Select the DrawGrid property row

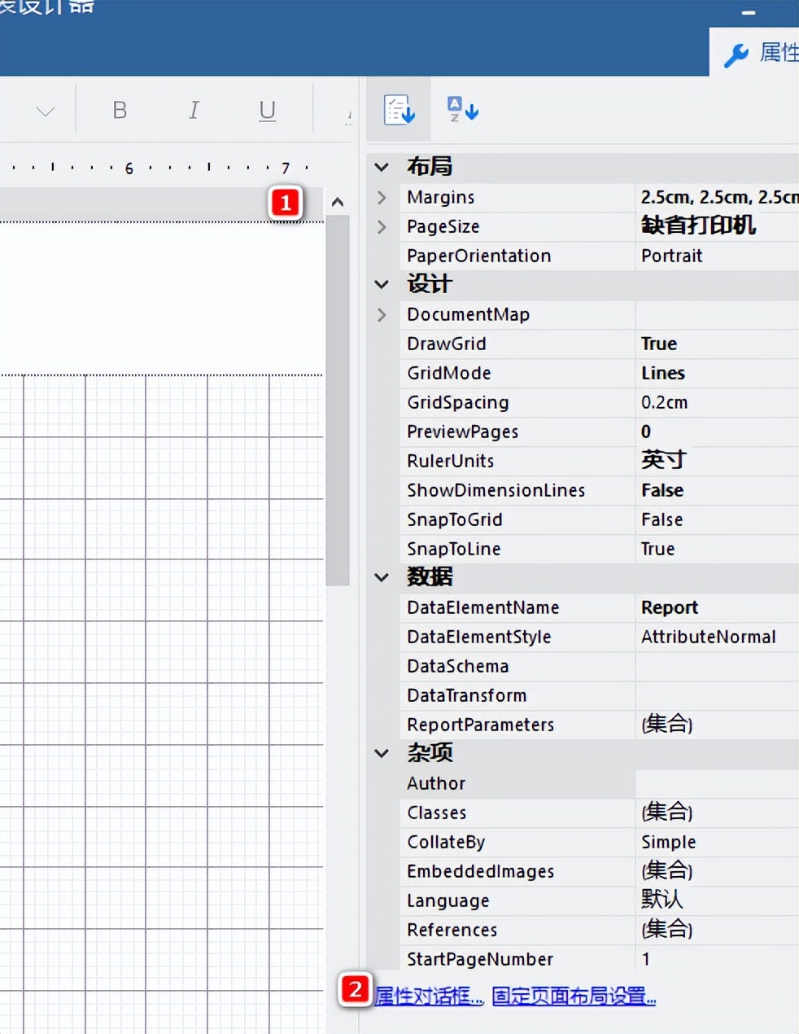click(600, 344)
